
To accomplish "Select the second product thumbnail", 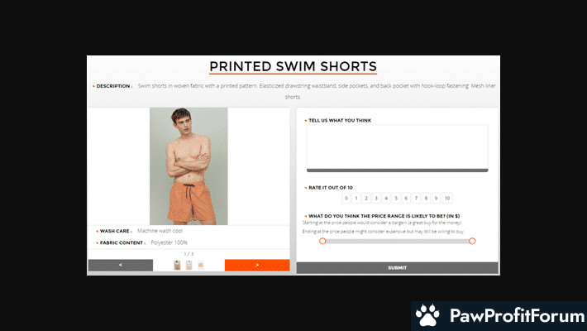I will [x=189, y=265].
